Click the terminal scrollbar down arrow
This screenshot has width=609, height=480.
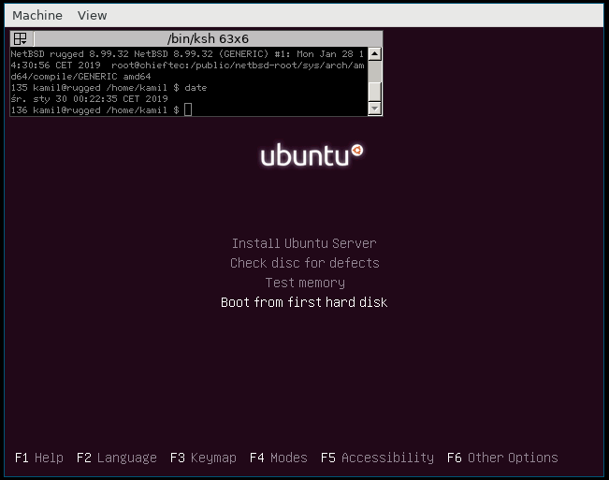tap(374, 109)
